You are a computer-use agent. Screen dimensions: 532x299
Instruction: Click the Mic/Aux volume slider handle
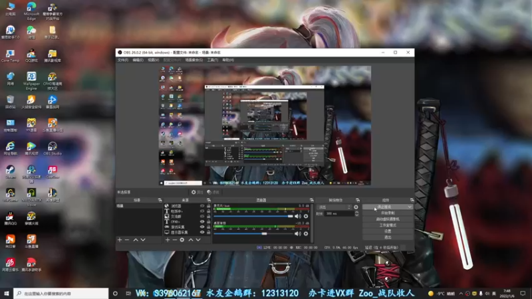pyautogui.click(x=291, y=216)
